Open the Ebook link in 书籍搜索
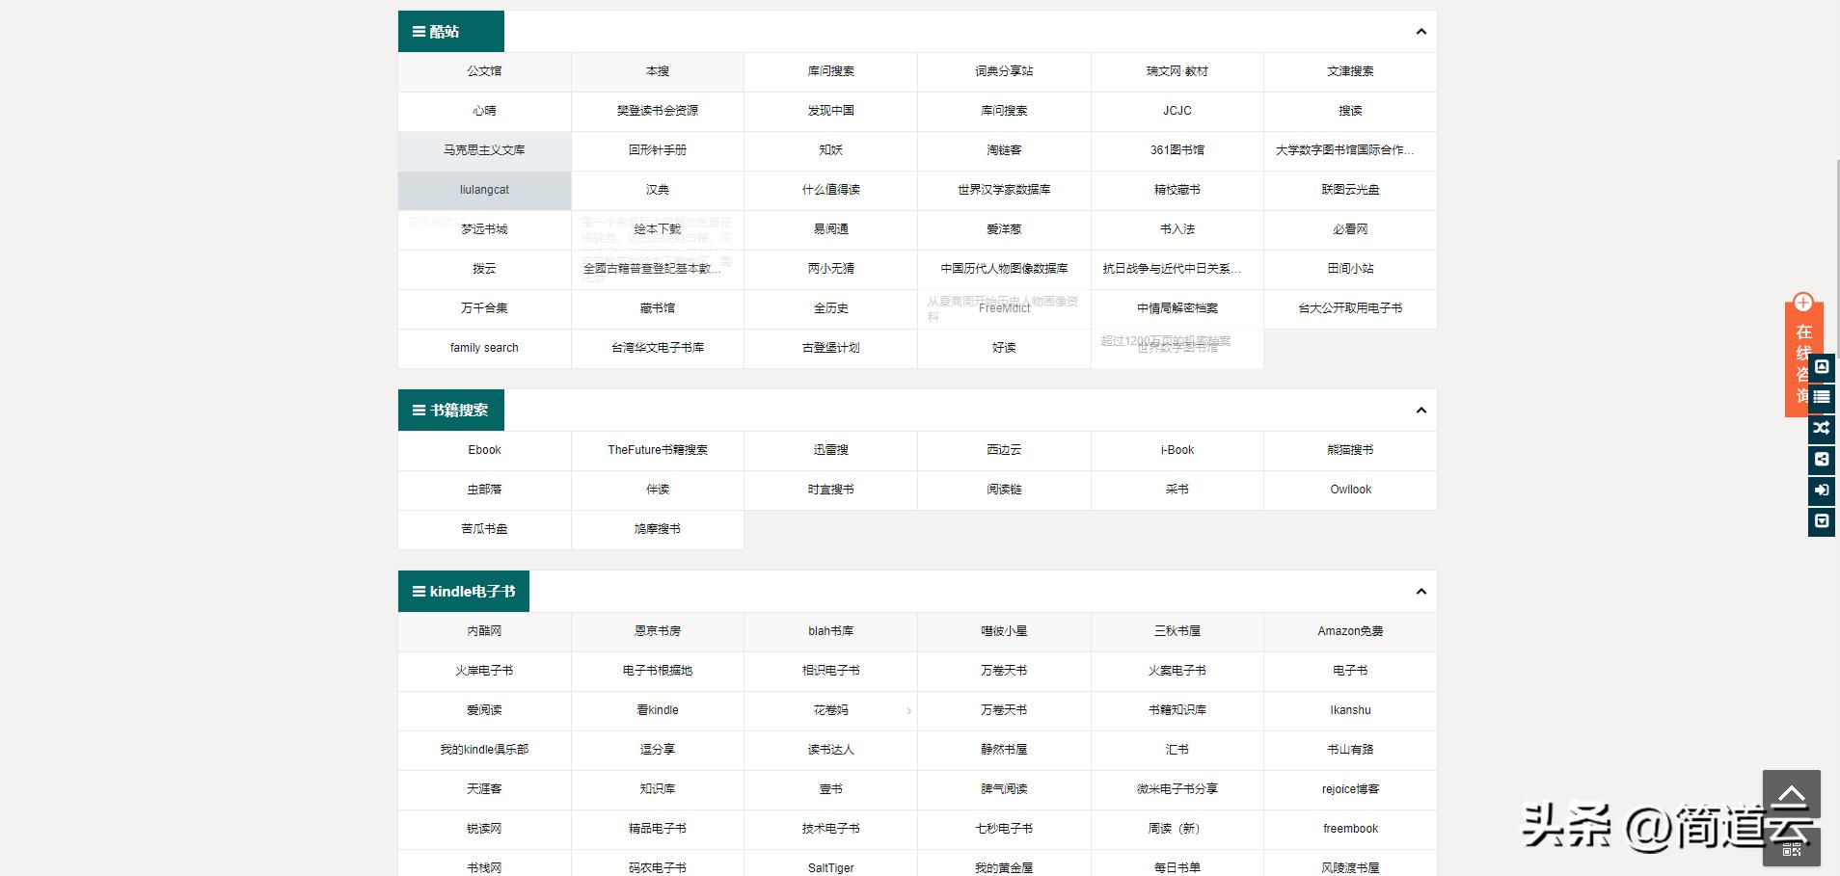The width and height of the screenshot is (1840, 876). [484, 449]
